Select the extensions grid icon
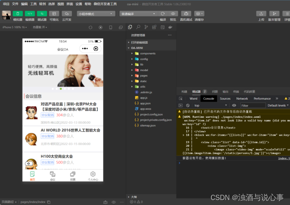This screenshot has height=205, width=290. [154, 27]
